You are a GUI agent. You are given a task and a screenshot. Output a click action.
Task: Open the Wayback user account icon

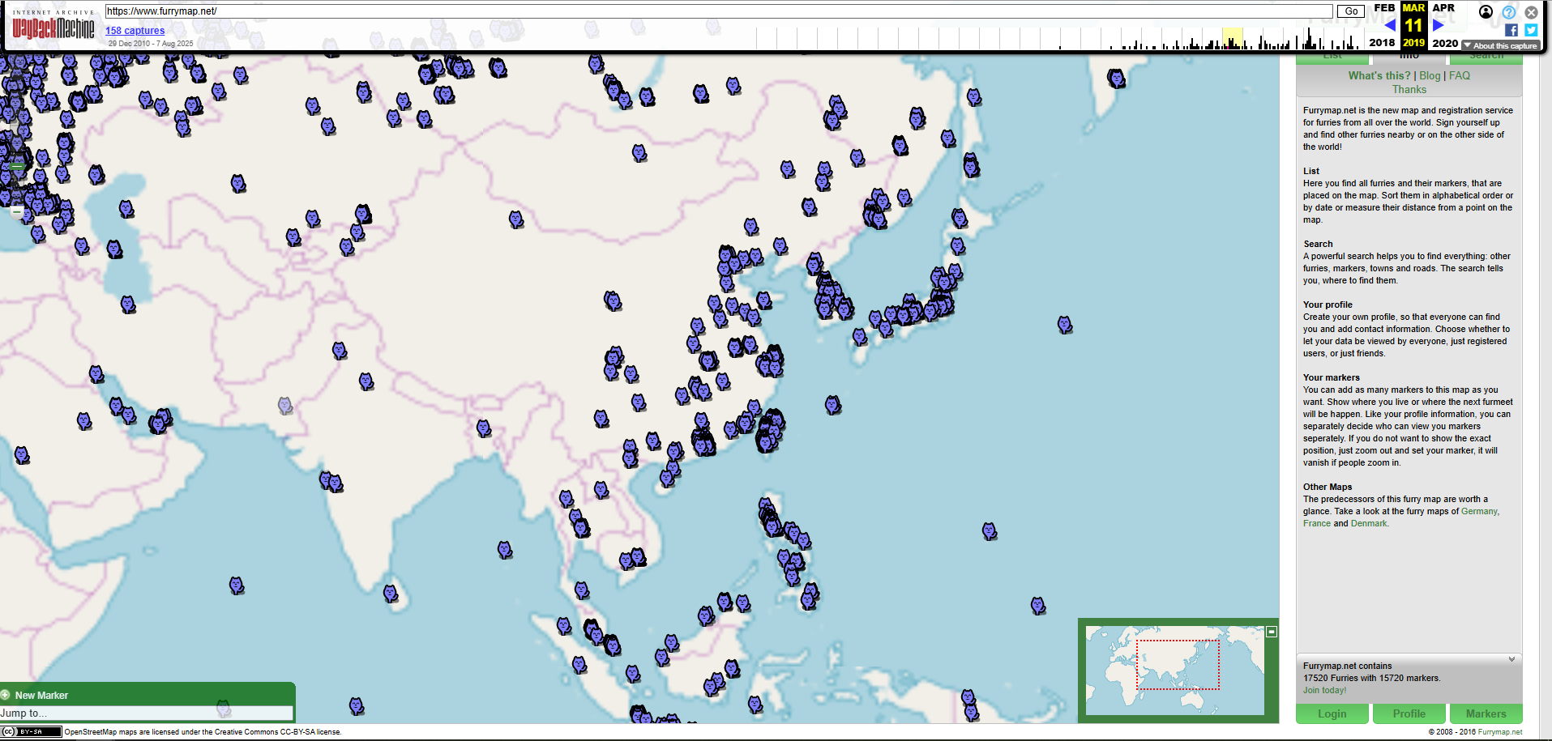point(1486,11)
